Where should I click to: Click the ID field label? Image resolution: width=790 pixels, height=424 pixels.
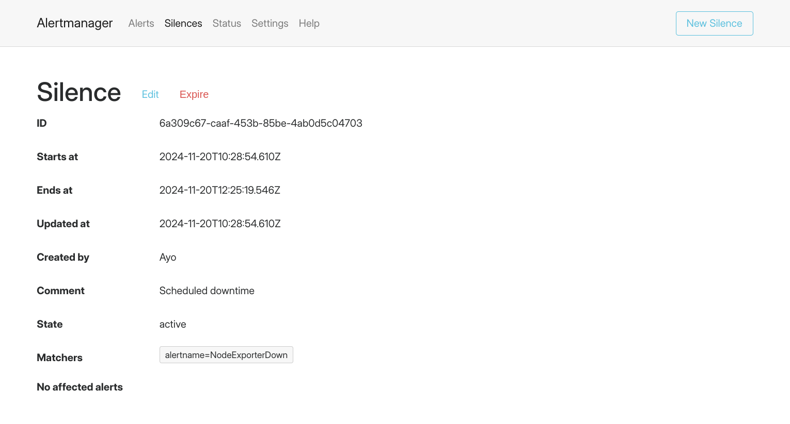coord(42,123)
